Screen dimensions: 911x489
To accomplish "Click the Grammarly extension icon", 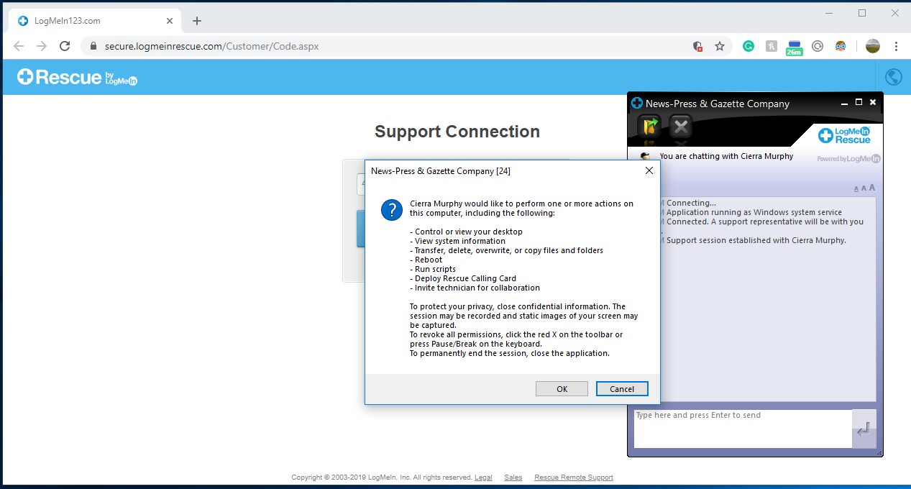I will pos(749,46).
